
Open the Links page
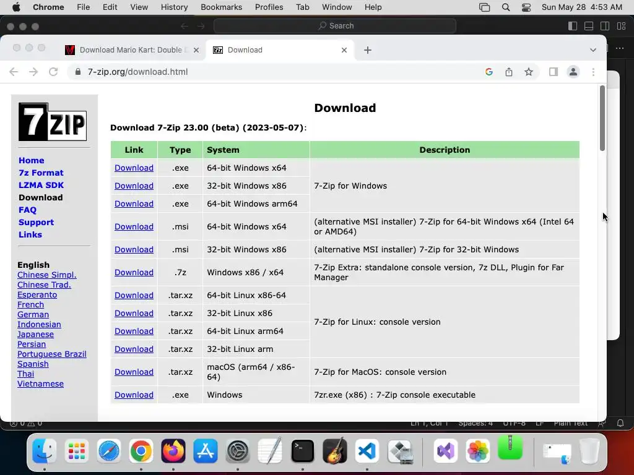click(30, 234)
